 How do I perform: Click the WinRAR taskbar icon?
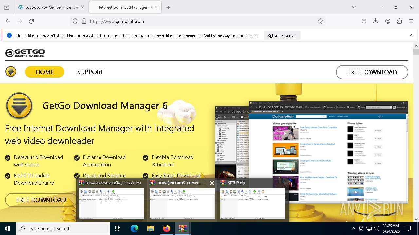point(182,228)
